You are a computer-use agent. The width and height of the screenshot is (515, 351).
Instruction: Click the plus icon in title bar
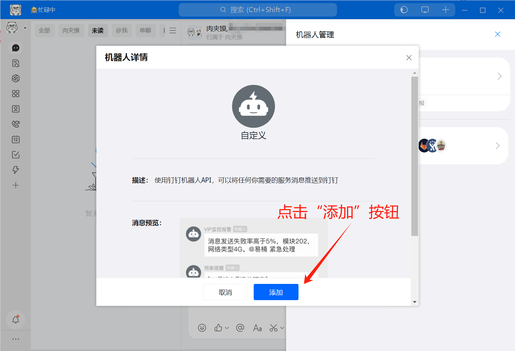tap(446, 10)
